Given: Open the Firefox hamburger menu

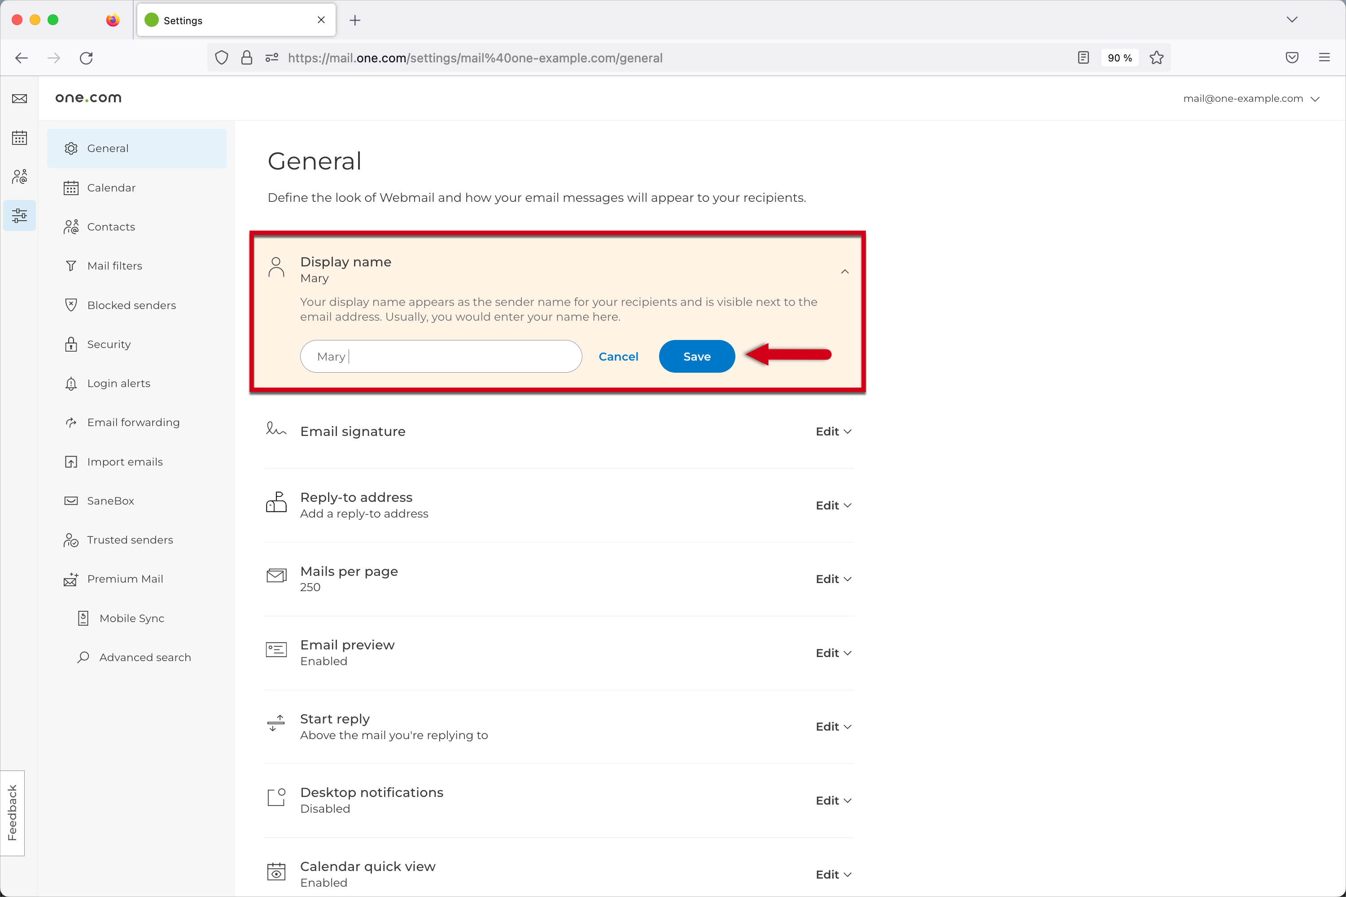Looking at the screenshot, I should (x=1324, y=58).
